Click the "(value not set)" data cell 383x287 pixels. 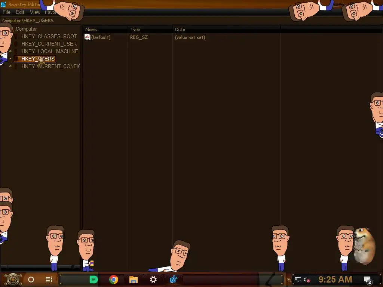point(190,37)
